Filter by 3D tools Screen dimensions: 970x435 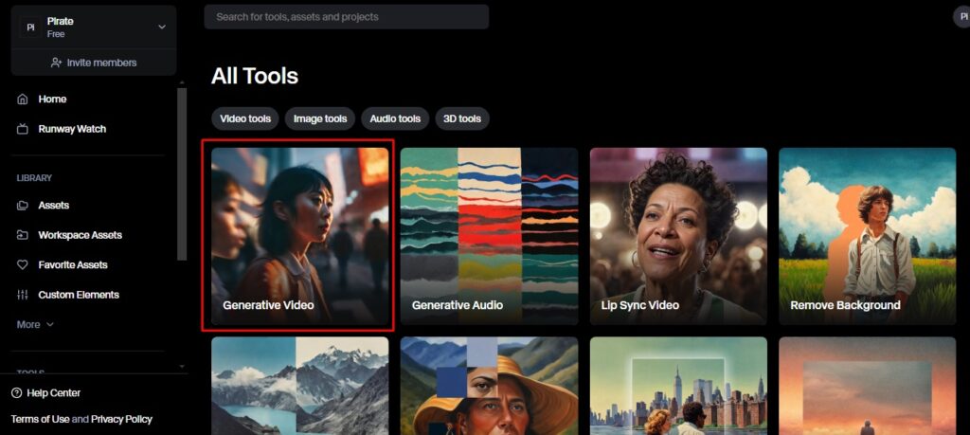pyautogui.click(x=462, y=118)
